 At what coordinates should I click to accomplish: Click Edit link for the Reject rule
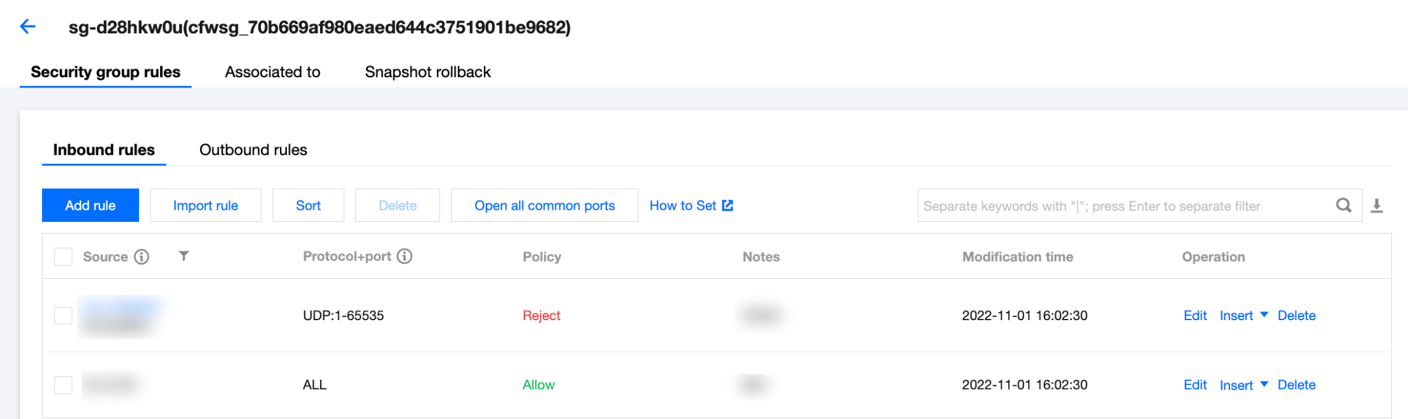[1195, 316]
